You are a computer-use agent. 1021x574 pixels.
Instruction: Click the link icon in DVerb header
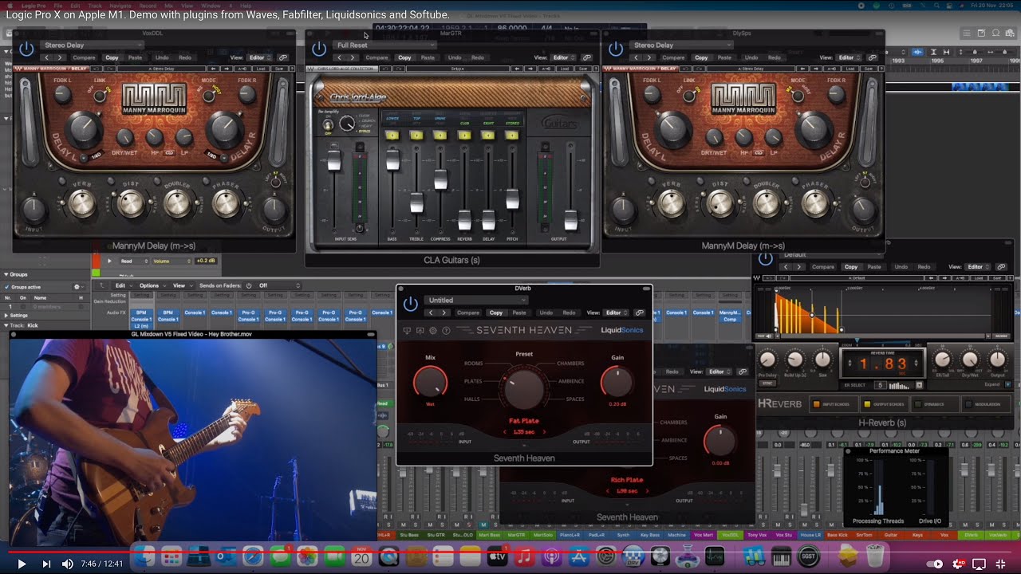[x=639, y=313]
